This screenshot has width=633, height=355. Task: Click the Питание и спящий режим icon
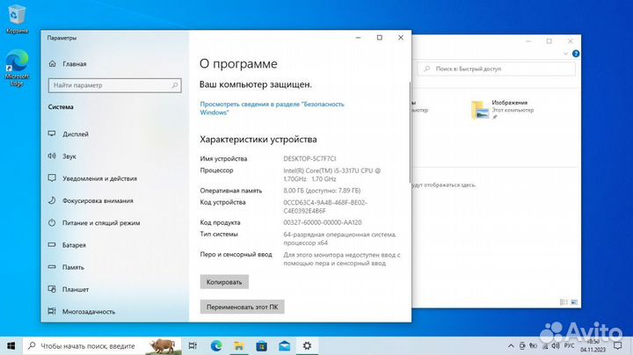[52, 222]
